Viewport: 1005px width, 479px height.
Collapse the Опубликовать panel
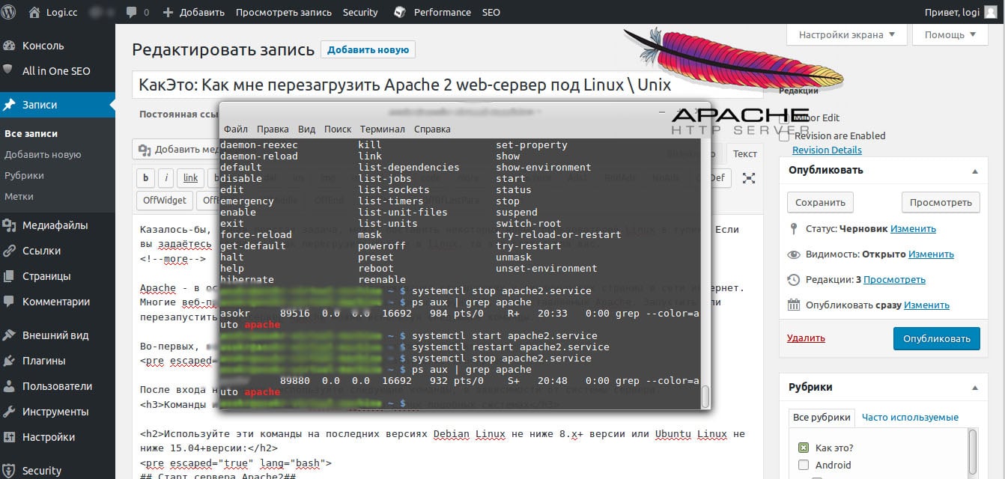[x=975, y=171]
